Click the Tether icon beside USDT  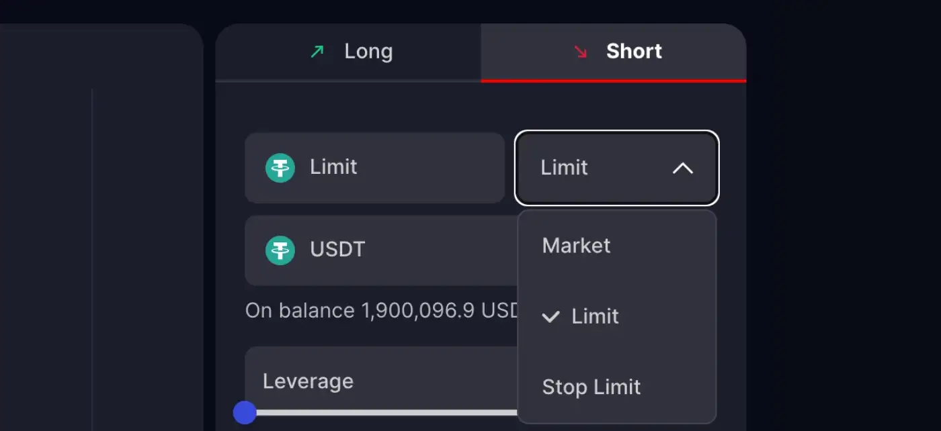(x=280, y=250)
